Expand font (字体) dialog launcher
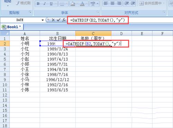 pyautogui.click(x=98, y=12)
